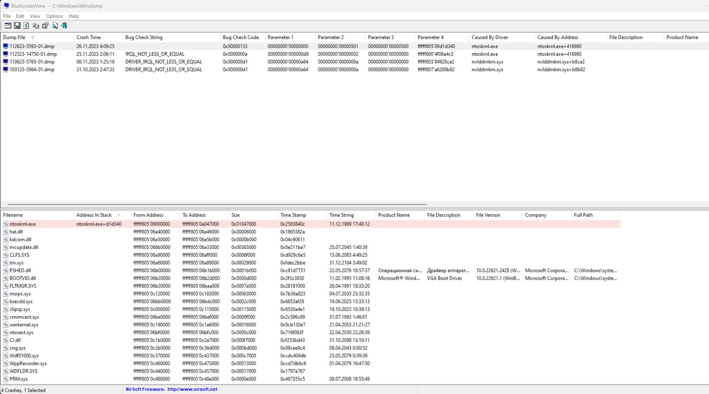Open the View menu
The width and height of the screenshot is (709, 394).
(x=35, y=16)
